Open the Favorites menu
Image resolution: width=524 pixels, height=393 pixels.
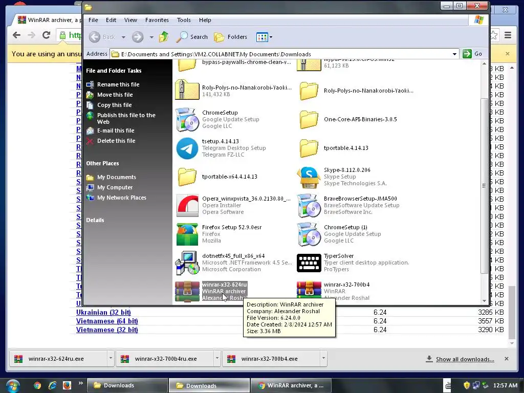tap(157, 20)
